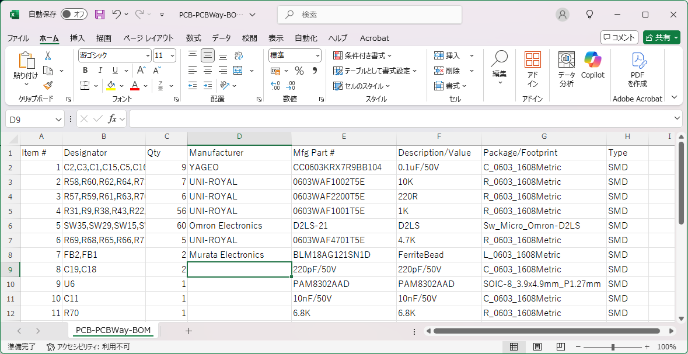The image size is (688, 354).
Task: Open the Comments button
Action: pos(619,37)
